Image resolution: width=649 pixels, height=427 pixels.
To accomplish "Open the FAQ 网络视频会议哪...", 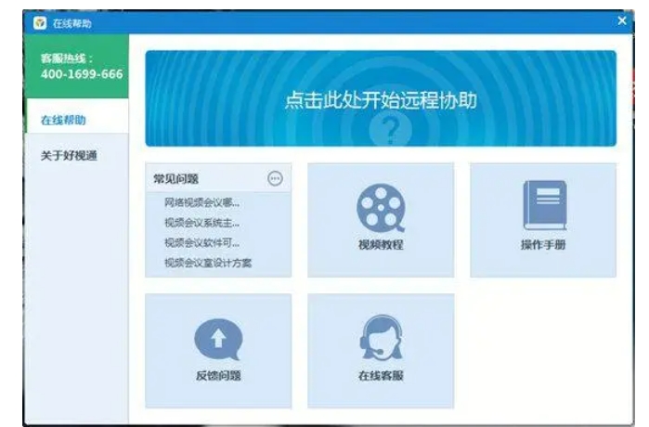I will 201,202.
